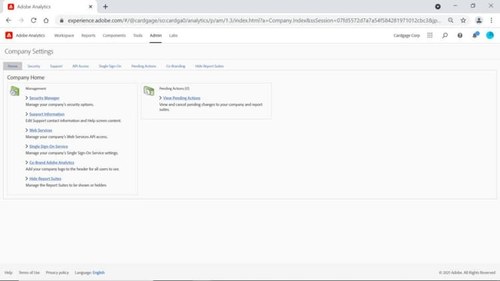500x281 pixels.
Task: Click the browser home icon
Action: pyautogui.click(x=46, y=21)
